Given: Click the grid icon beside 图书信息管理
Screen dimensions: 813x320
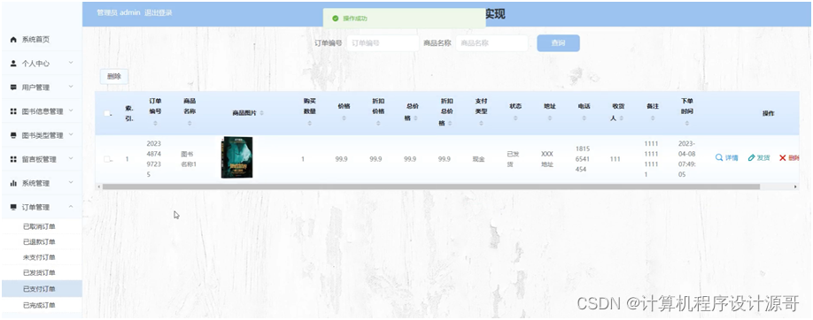Looking at the screenshot, I should point(13,111).
